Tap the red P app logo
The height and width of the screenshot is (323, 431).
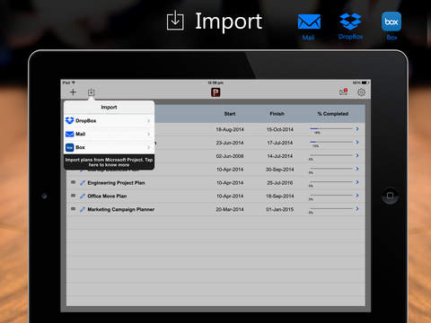point(215,92)
